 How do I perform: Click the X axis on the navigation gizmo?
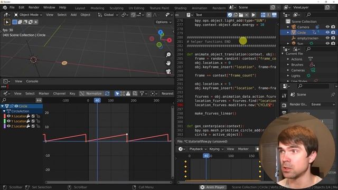170,40
